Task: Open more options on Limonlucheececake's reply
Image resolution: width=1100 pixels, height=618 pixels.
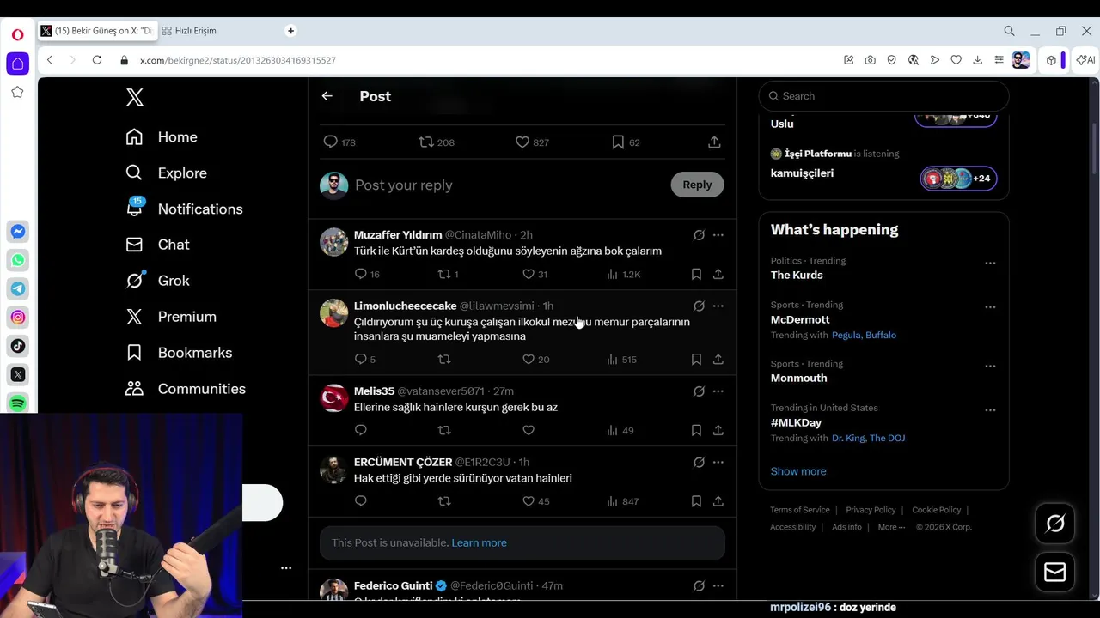Action: tap(718, 306)
